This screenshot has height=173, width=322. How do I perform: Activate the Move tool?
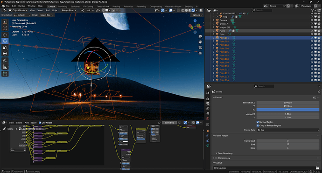5,35
